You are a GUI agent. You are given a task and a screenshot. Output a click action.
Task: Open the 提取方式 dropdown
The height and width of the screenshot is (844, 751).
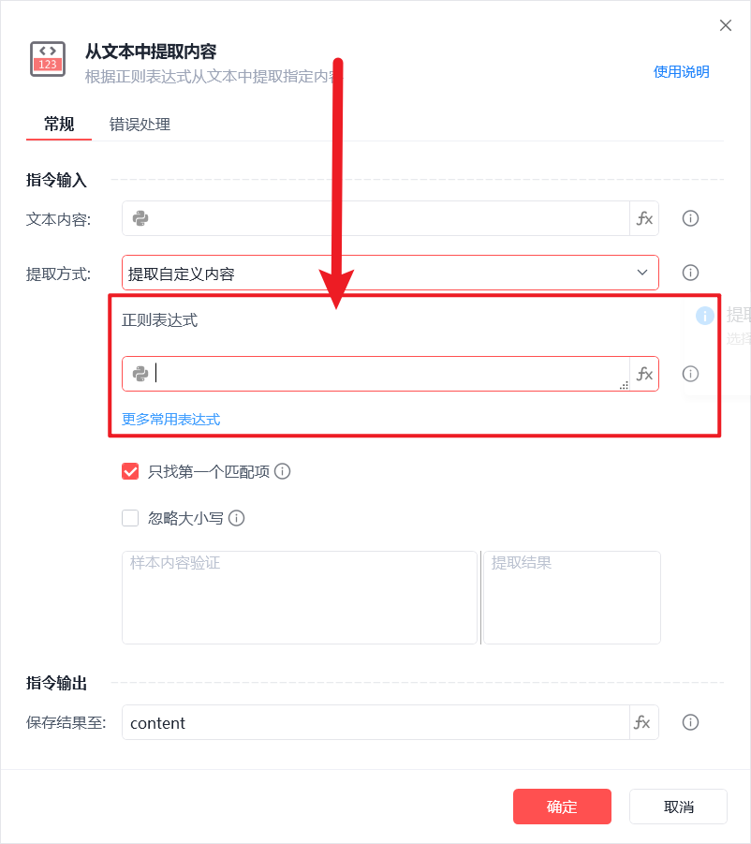click(390, 273)
